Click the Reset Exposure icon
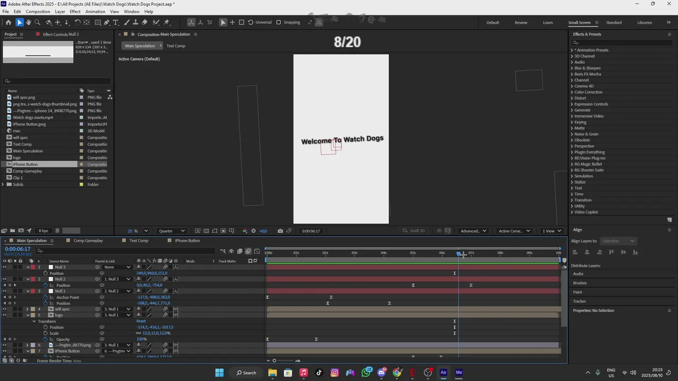 (x=253, y=231)
